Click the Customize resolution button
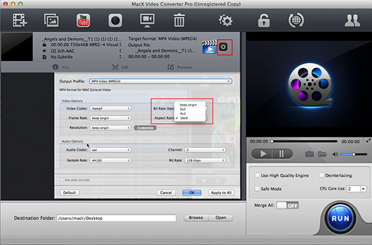The height and width of the screenshot is (245, 372). click(x=145, y=128)
